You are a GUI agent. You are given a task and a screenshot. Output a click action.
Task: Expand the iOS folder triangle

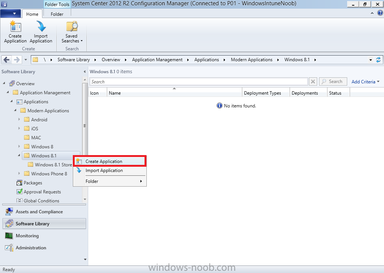click(19, 128)
